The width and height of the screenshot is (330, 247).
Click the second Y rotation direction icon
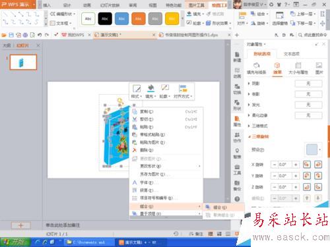click(318, 176)
